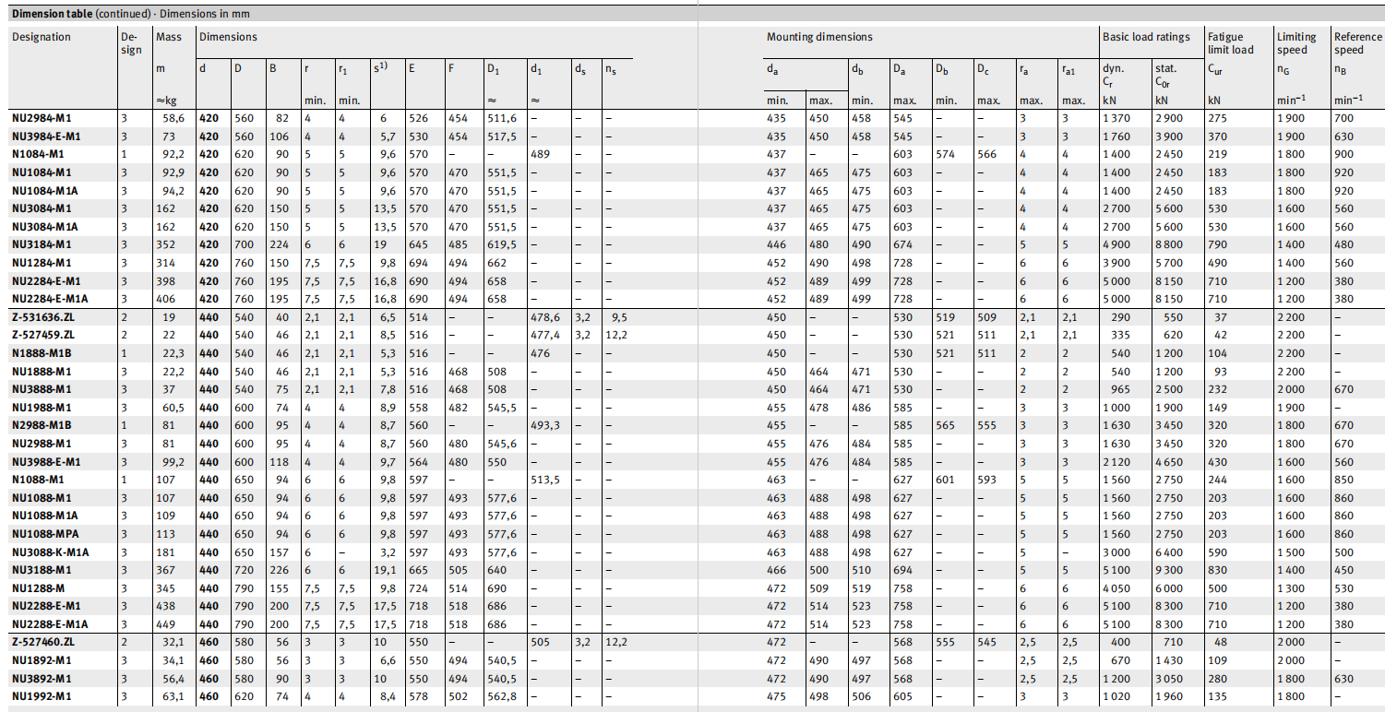Select designation NU2284-E-M1A

click(50, 299)
